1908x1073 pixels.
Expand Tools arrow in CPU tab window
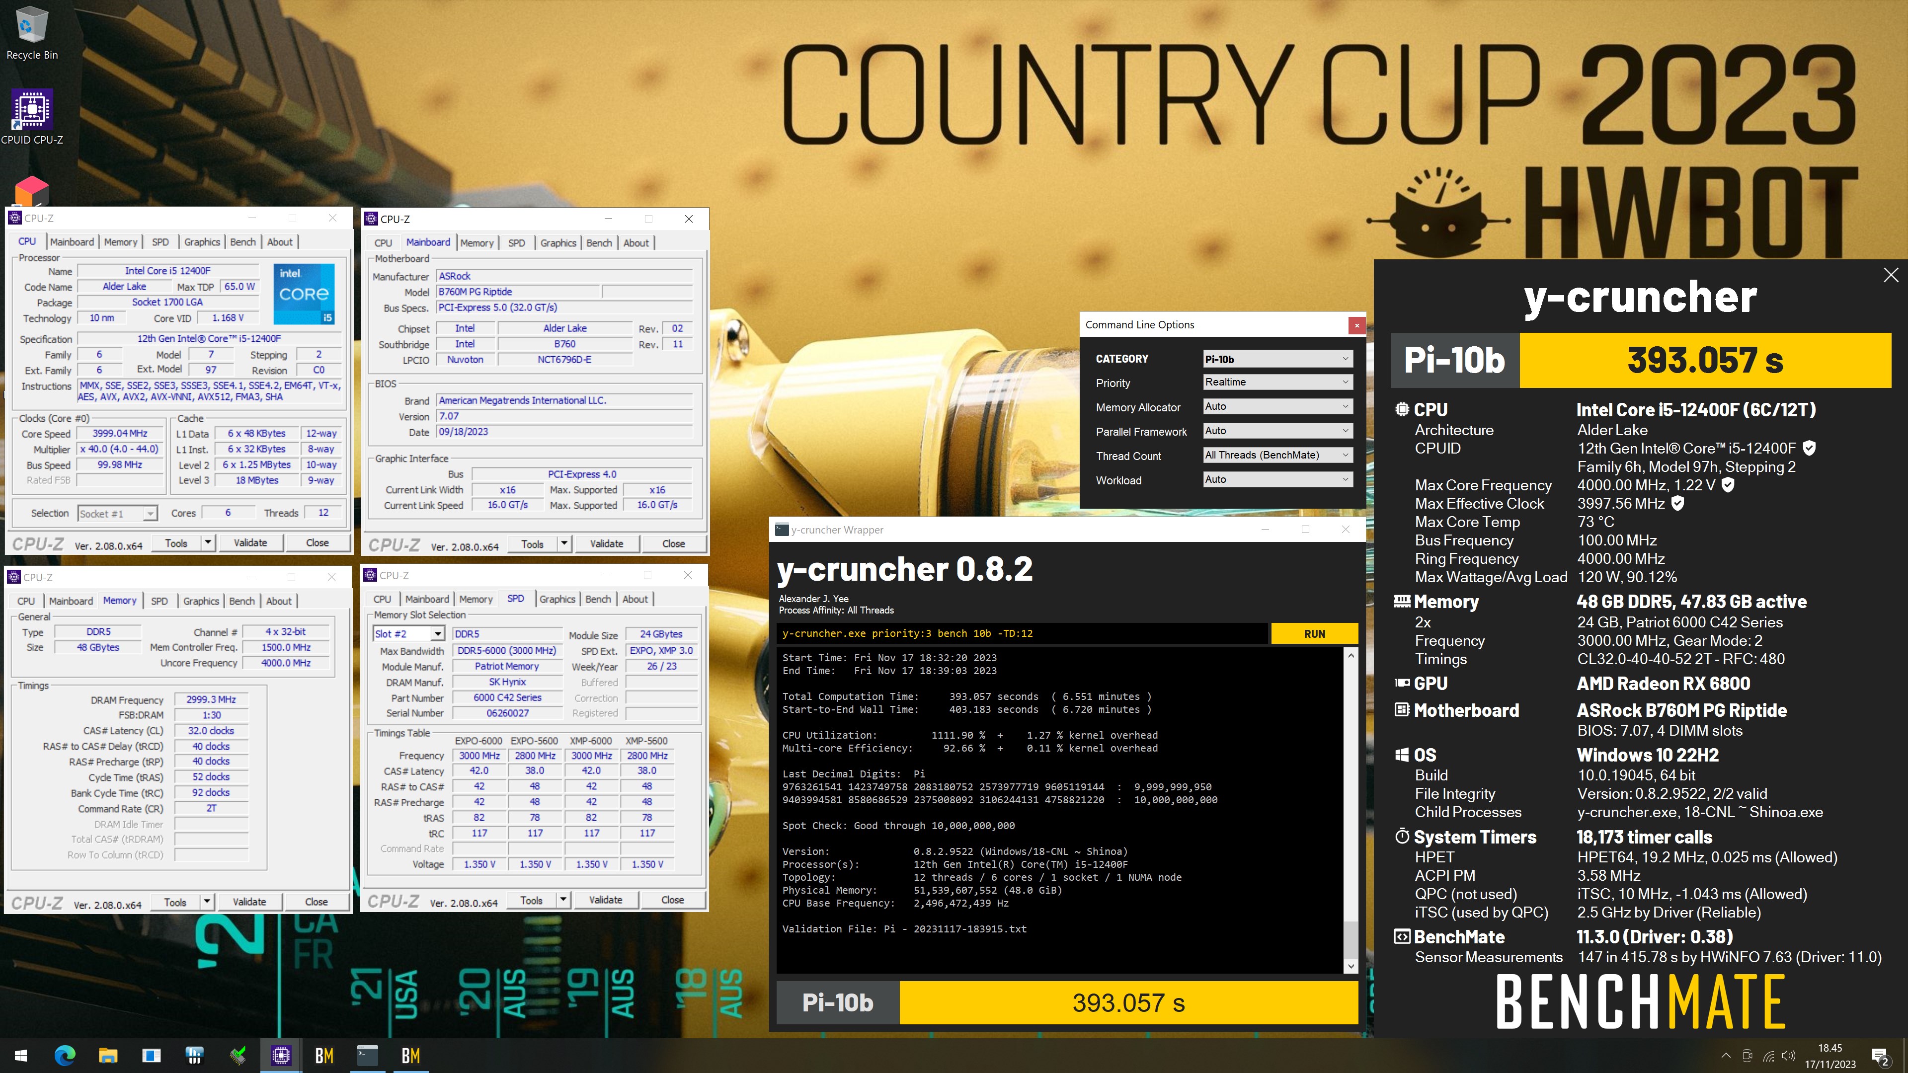208,543
